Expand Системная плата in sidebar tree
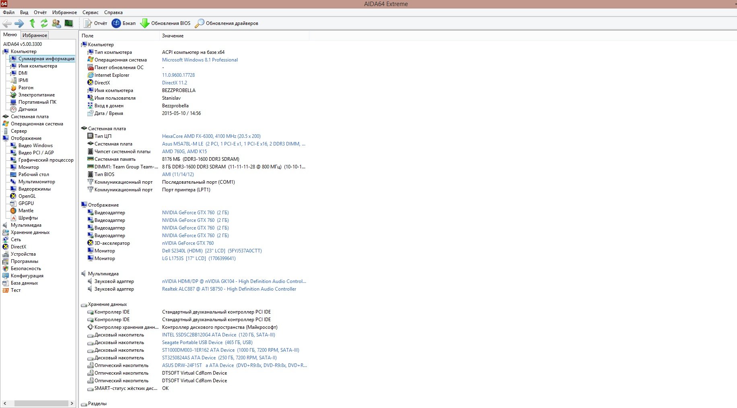 (x=29, y=117)
